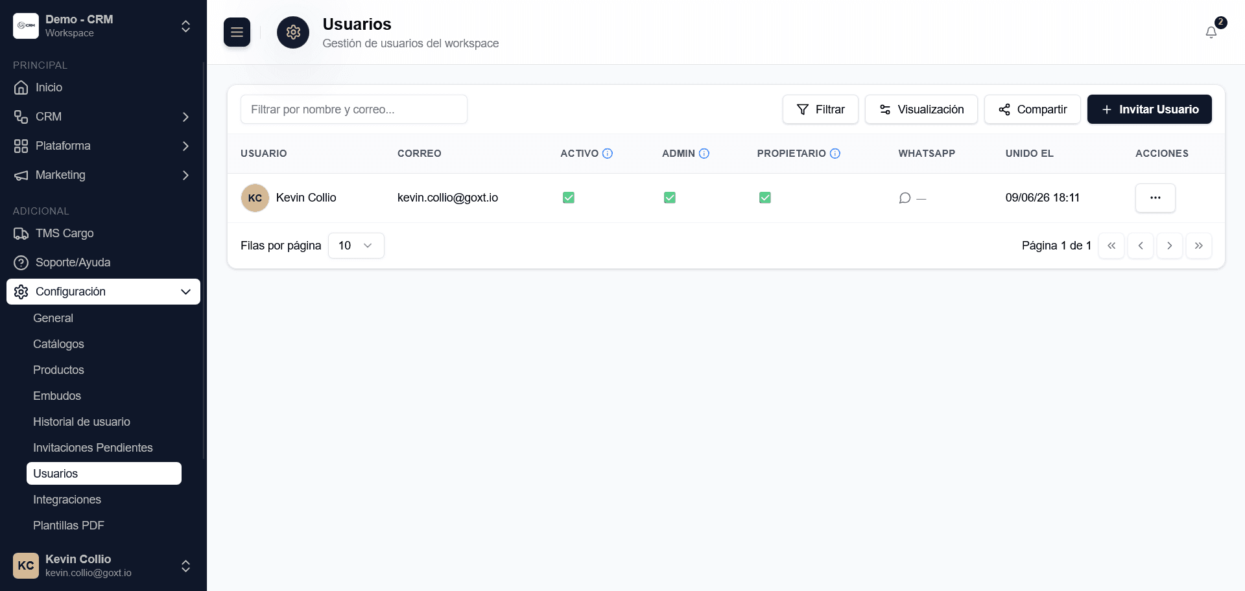
Task: Open the three-dots actions menu for Kevin Collio
Action: pyautogui.click(x=1156, y=198)
